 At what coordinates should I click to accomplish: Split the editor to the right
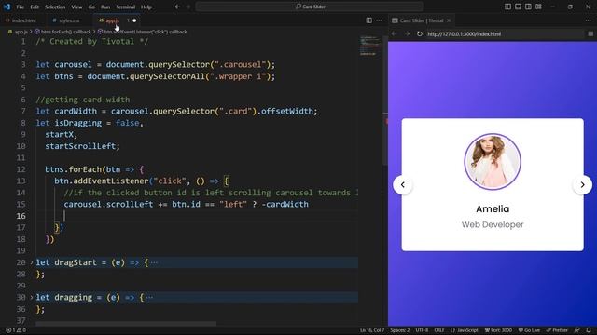(x=369, y=20)
